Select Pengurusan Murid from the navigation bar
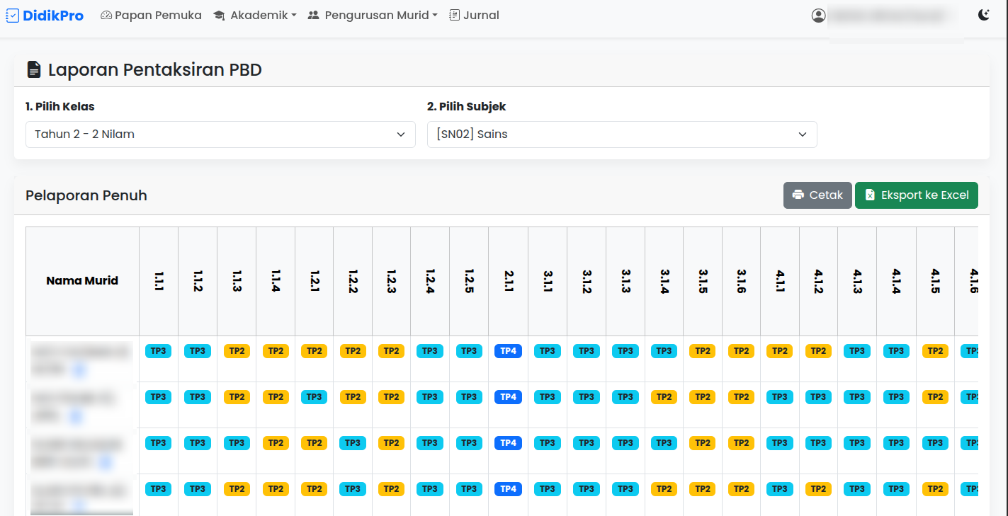This screenshot has height=516, width=1008. point(373,15)
